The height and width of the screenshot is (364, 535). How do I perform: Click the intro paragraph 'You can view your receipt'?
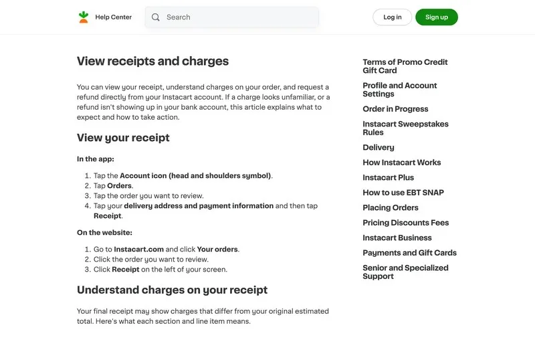coord(203,102)
